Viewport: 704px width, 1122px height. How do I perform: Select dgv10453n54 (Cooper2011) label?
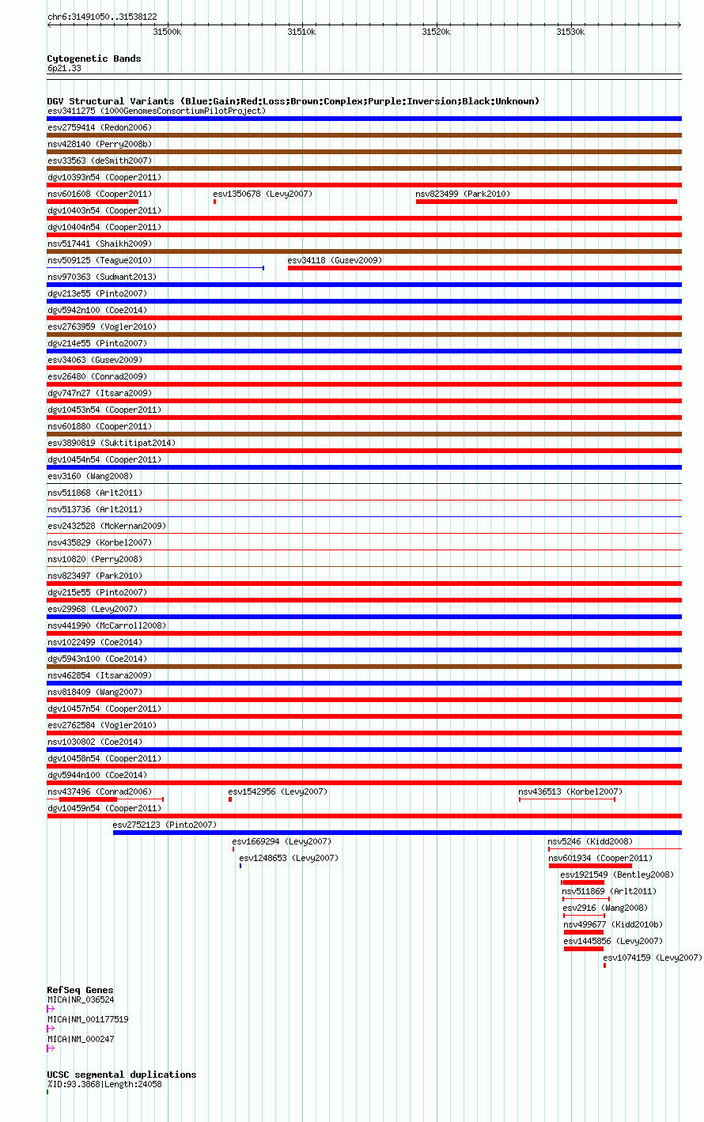(x=104, y=410)
